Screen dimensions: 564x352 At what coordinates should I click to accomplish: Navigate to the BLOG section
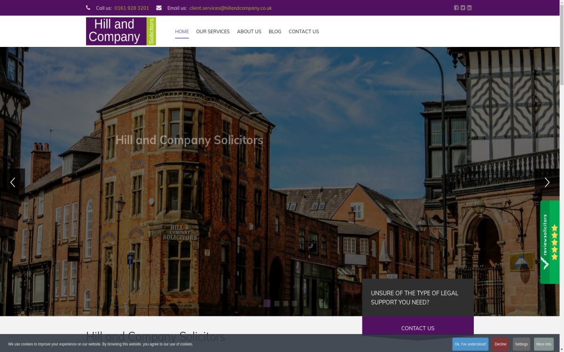click(x=274, y=31)
